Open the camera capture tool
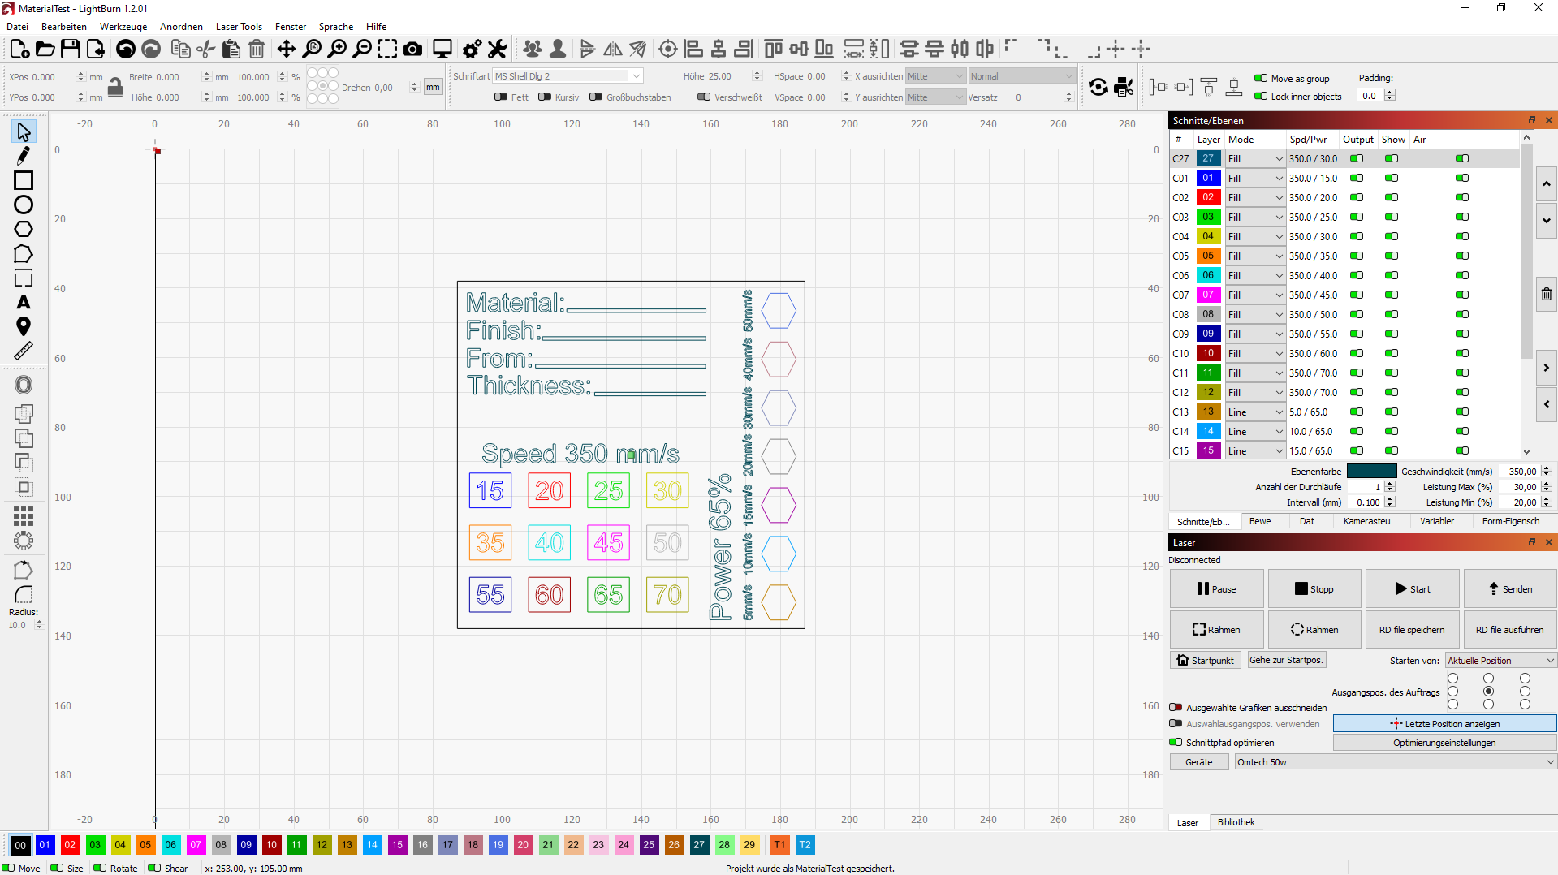Screen dimensions: 1558x875 coord(412,49)
